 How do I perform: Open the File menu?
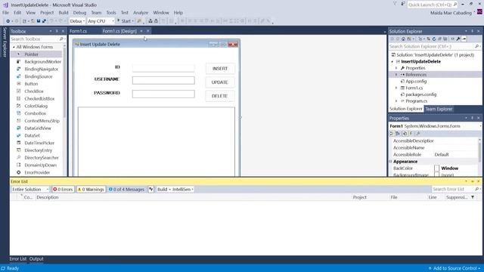[x=5, y=13]
